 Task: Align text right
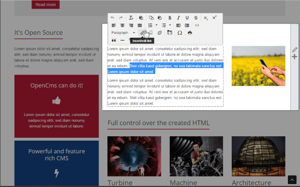[x=131, y=25]
